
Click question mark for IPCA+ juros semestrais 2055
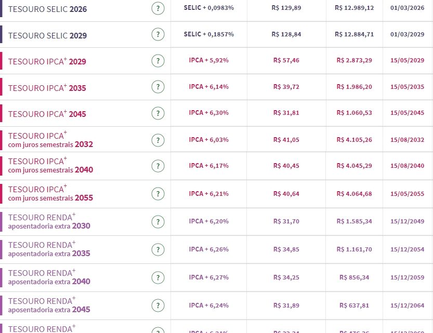pyautogui.click(x=158, y=194)
